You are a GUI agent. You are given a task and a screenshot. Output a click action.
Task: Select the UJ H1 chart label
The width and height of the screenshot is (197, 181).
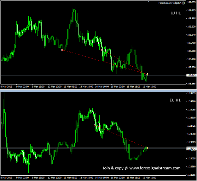pos(176,13)
